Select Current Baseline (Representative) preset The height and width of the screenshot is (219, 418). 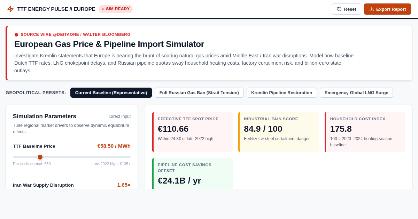pos(111,92)
